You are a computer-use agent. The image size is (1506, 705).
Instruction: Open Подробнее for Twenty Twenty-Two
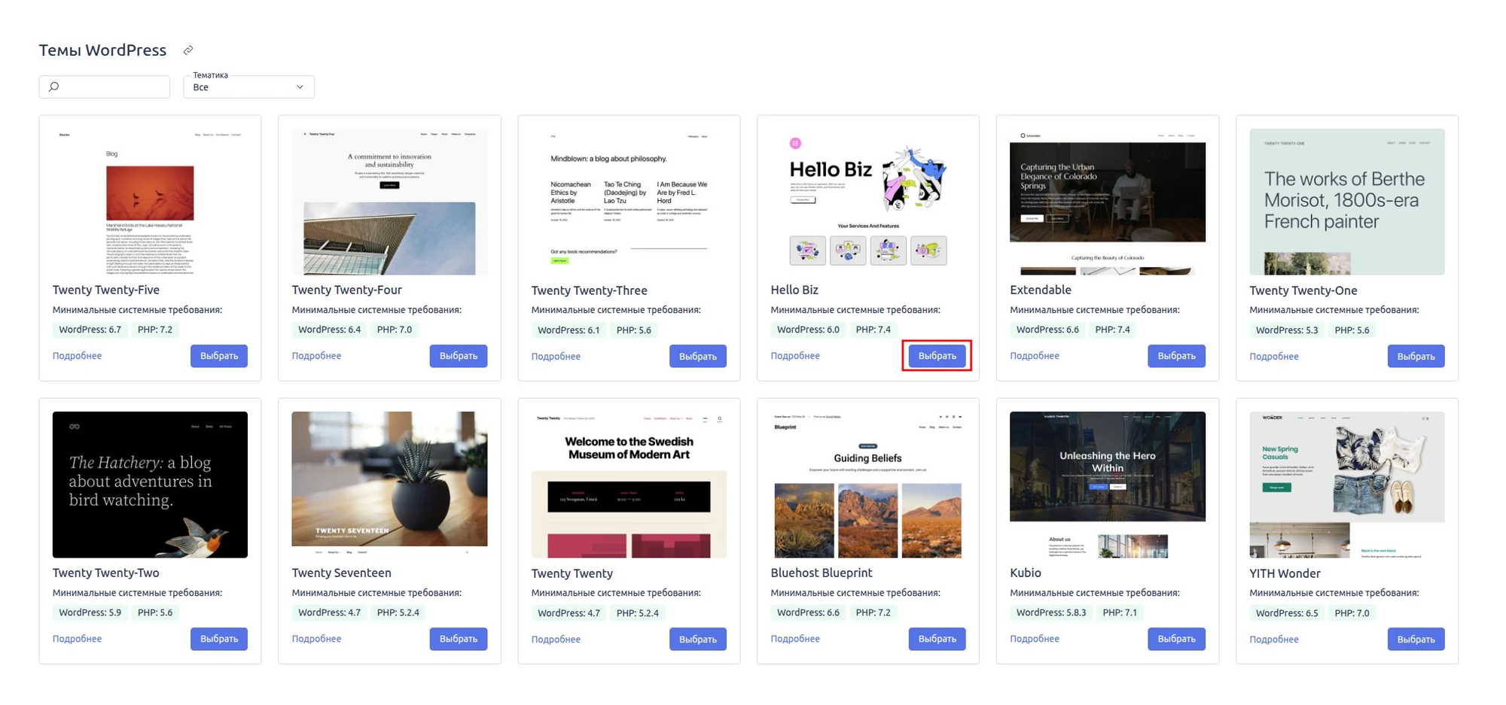[77, 639]
